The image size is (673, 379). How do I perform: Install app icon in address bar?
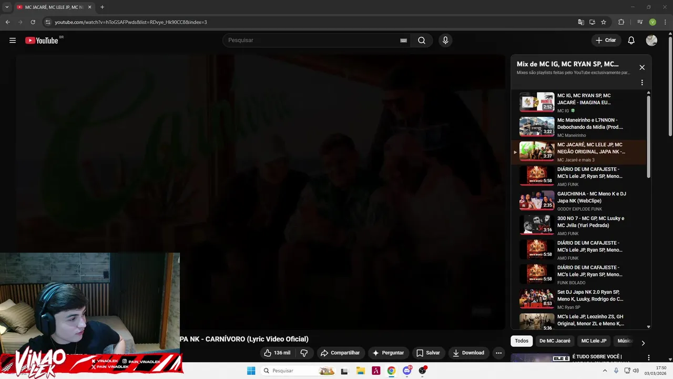point(592,22)
